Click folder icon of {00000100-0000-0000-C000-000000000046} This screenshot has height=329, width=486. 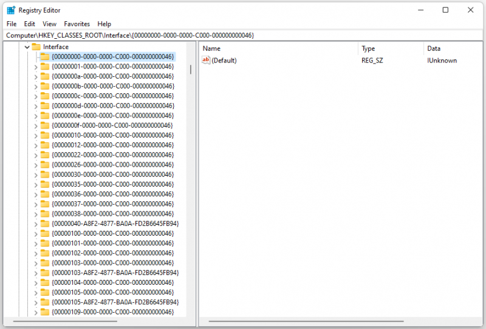(45, 233)
